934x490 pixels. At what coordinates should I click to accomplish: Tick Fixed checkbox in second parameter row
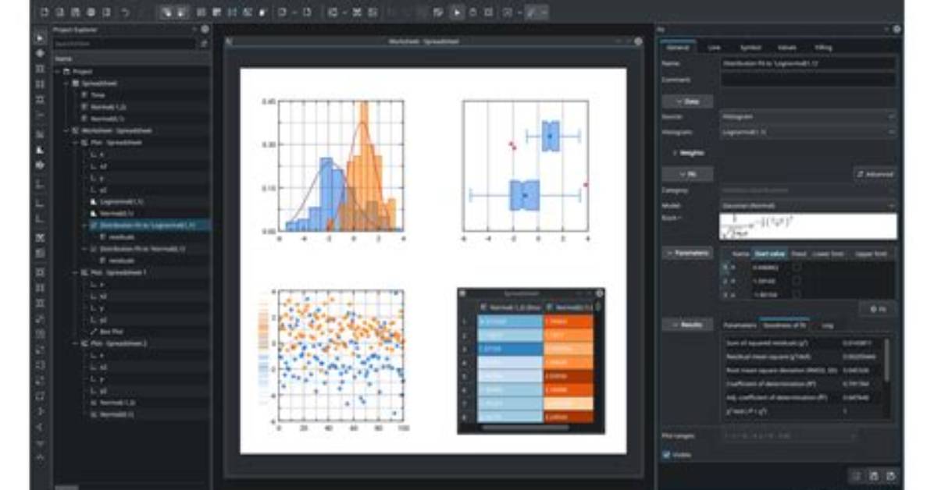click(x=797, y=281)
